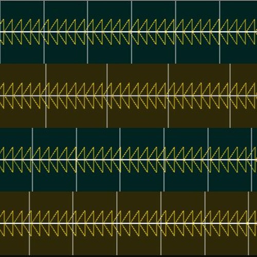Select the zigzag waveform in third teal track
The height and width of the screenshot is (257, 257).
tap(128, 159)
